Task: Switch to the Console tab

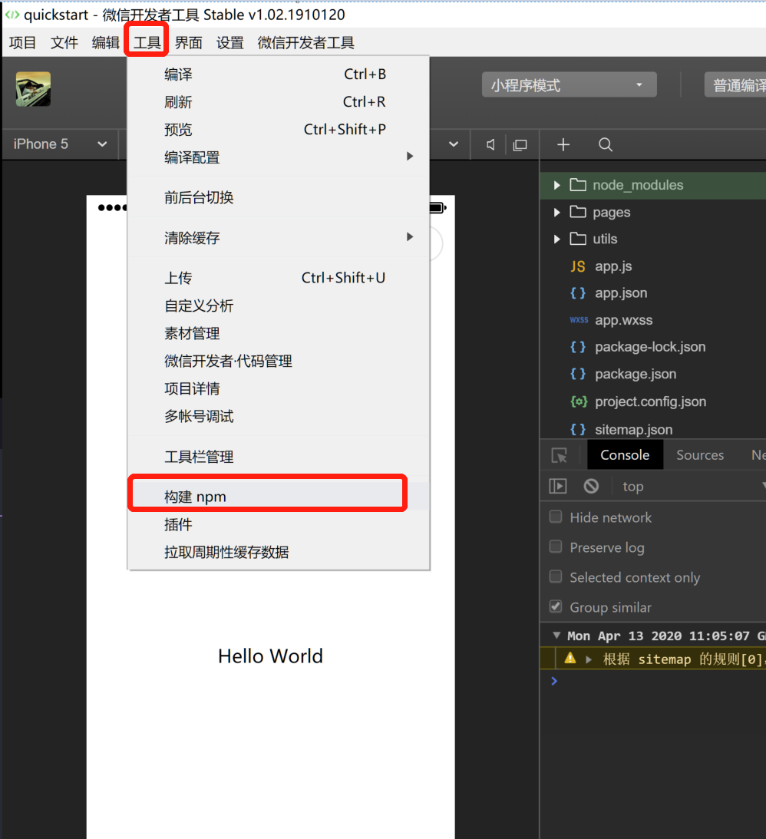Action: click(x=625, y=455)
